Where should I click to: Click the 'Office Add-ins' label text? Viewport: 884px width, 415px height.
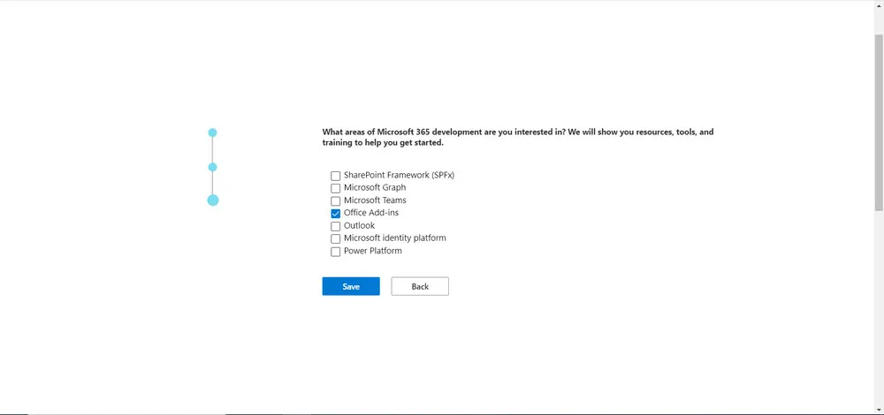pos(371,213)
